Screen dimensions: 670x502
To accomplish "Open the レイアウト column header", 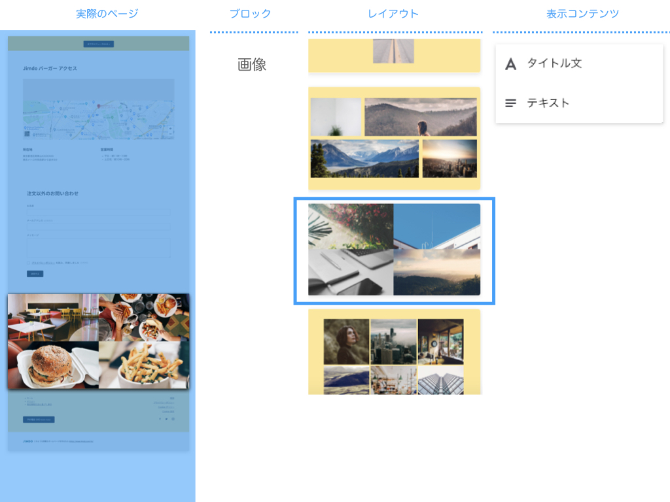I will 393,14.
